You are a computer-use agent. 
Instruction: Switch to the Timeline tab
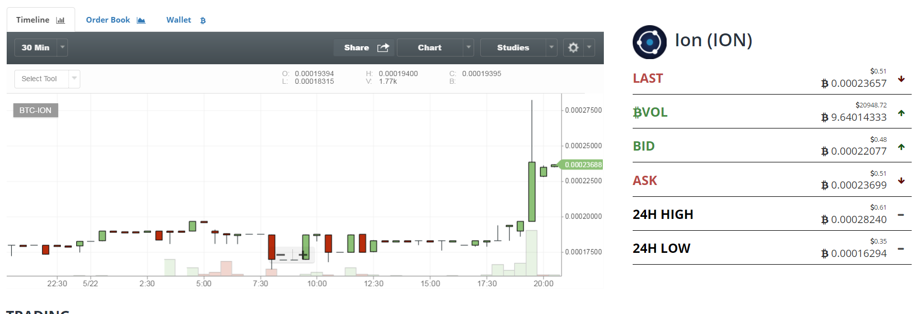pos(41,20)
